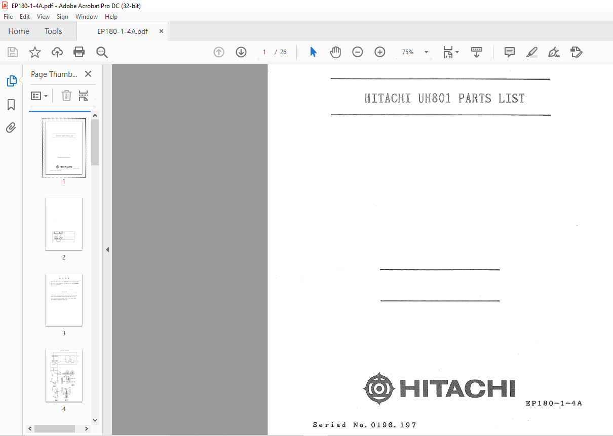The width and height of the screenshot is (613, 436).
Task: Open the thumbnail options dropdown in Page Thumbnails
Action: coord(39,95)
